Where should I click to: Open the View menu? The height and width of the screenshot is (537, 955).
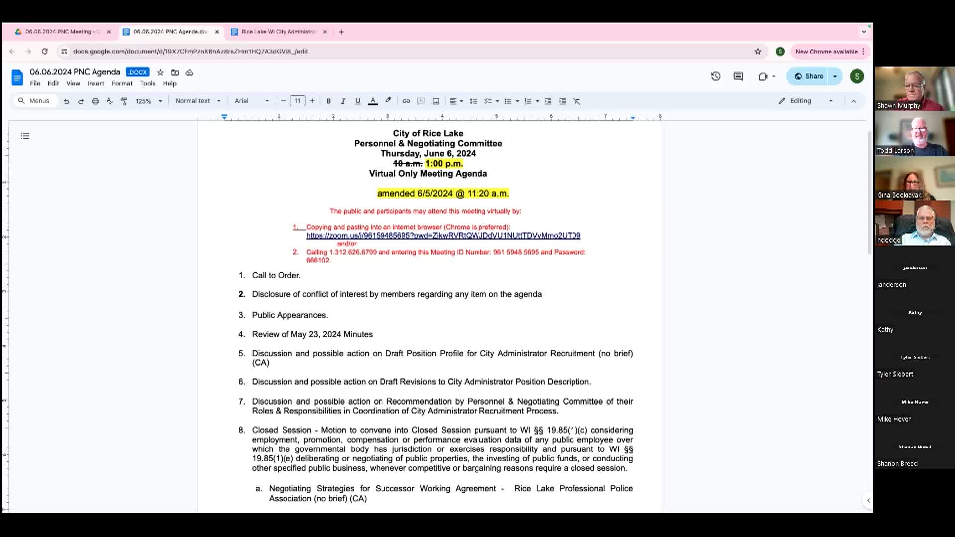(73, 83)
